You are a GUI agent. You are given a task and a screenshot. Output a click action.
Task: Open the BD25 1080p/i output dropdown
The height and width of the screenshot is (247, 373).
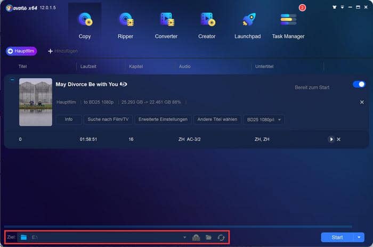tap(264, 120)
